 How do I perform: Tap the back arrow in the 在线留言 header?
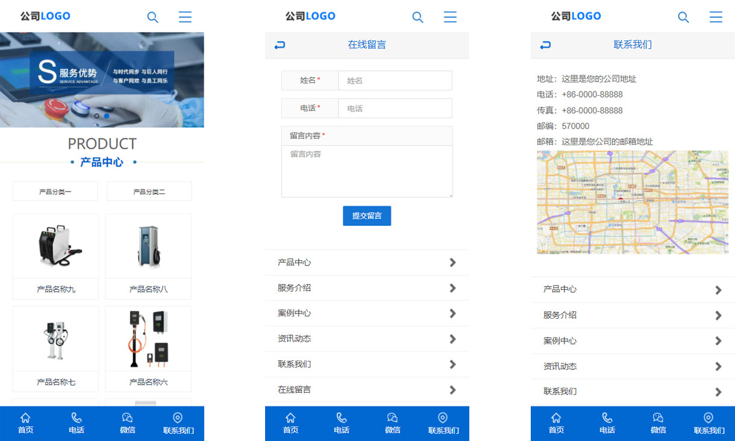point(280,45)
